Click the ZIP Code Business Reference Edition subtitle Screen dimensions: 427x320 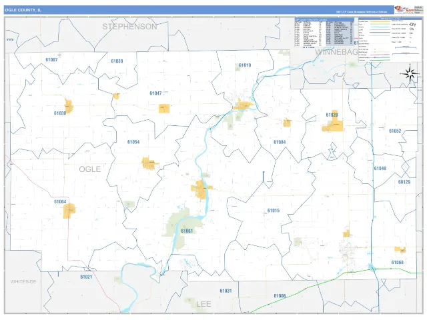pyautogui.click(x=362, y=12)
